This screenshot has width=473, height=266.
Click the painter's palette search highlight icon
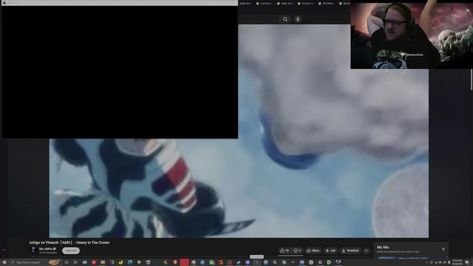coord(54,262)
